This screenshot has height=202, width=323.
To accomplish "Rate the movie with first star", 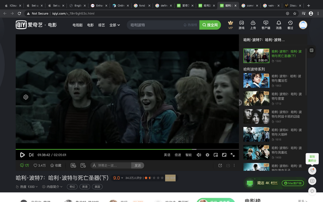I will (146, 178).
